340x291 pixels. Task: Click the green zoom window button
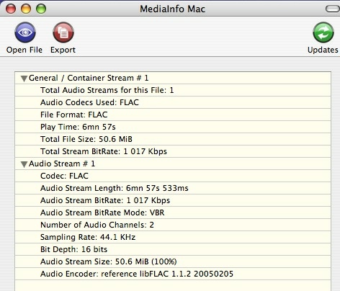click(41, 9)
